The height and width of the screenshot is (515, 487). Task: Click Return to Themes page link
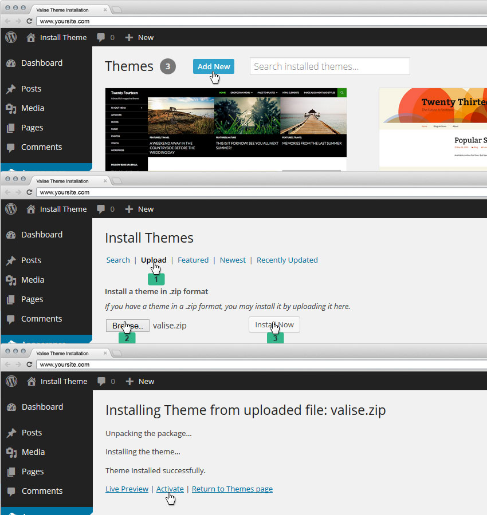[x=232, y=489]
